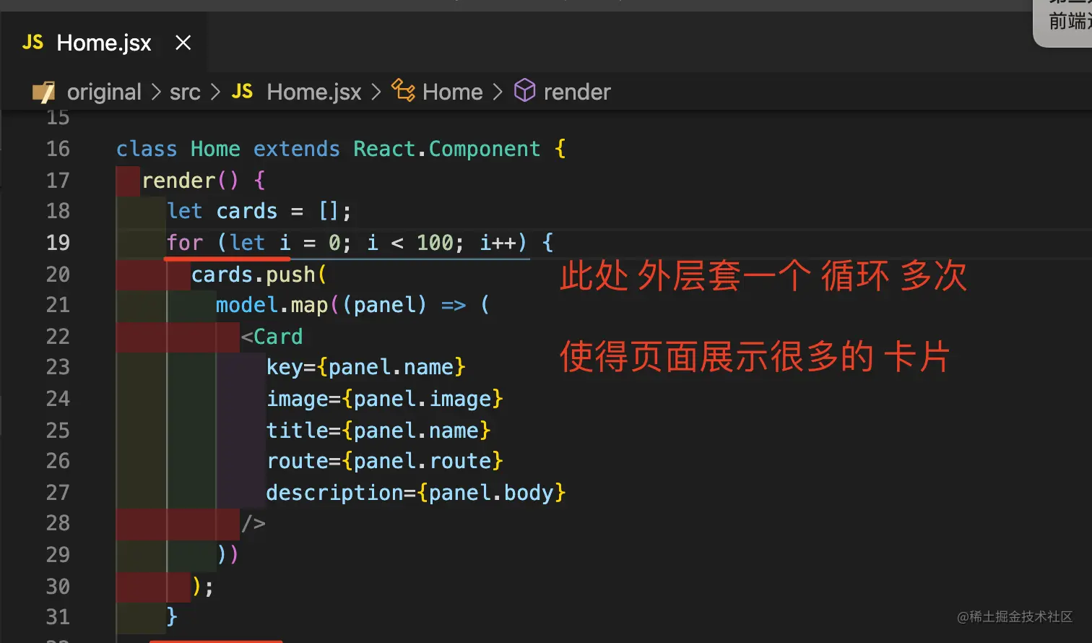1092x643 pixels.
Task: Expand the breadcrumb chevron after src
Action: (x=215, y=92)
